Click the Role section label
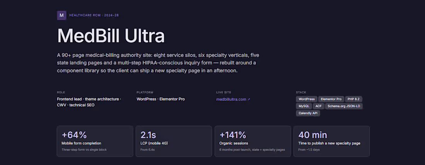Viewport: 425px width, 165px height. click(x=61, y=92)
